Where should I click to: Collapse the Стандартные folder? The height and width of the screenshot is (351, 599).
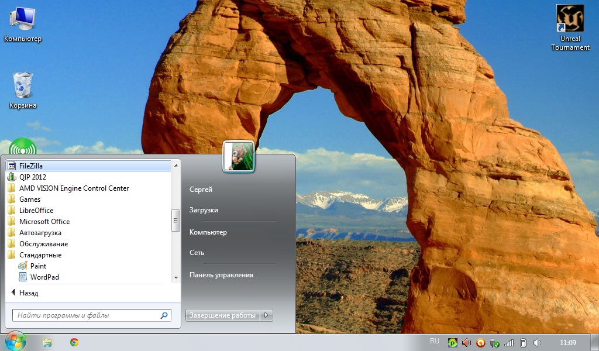88,254
